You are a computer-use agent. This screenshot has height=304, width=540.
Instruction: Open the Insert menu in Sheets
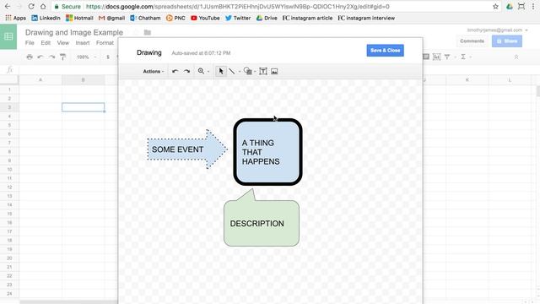point(83,43)
